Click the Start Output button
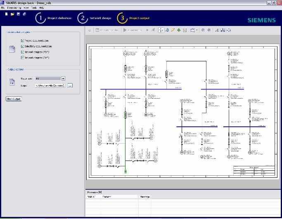The height and width of the screenshot is (219, 282). (x=14, y=99)
